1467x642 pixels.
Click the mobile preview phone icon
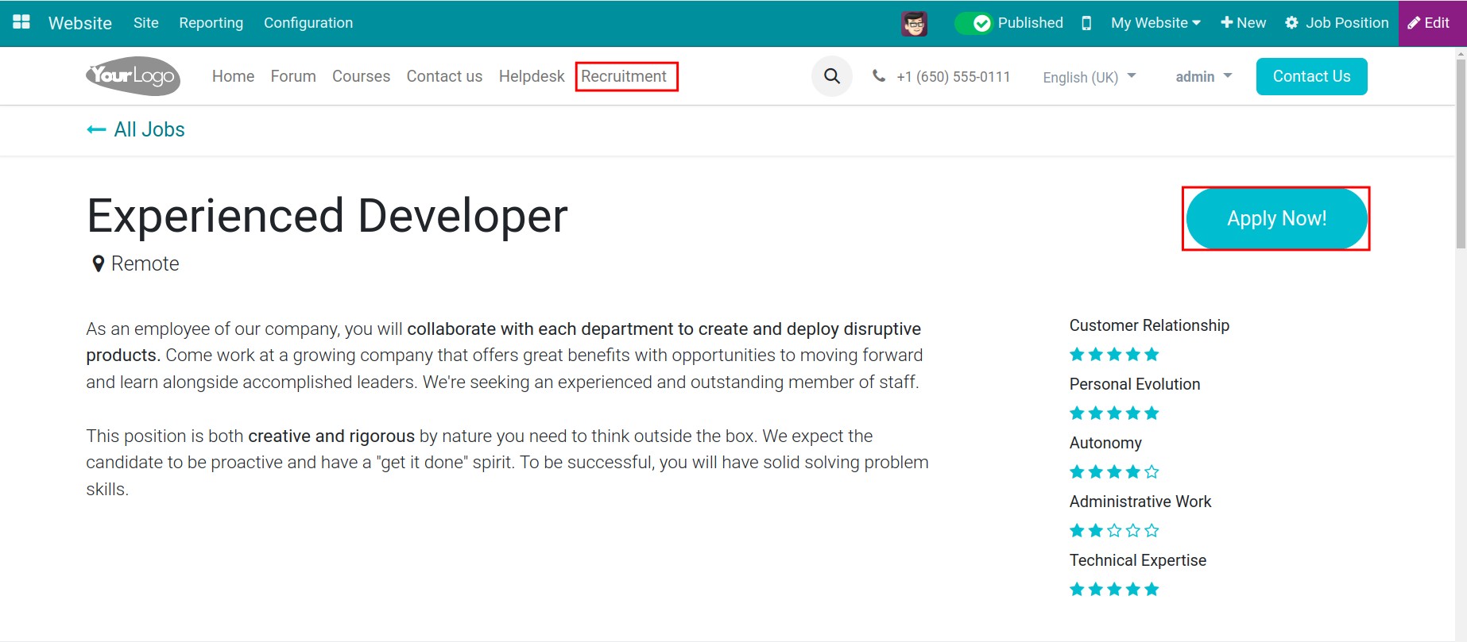(1086, 23)
